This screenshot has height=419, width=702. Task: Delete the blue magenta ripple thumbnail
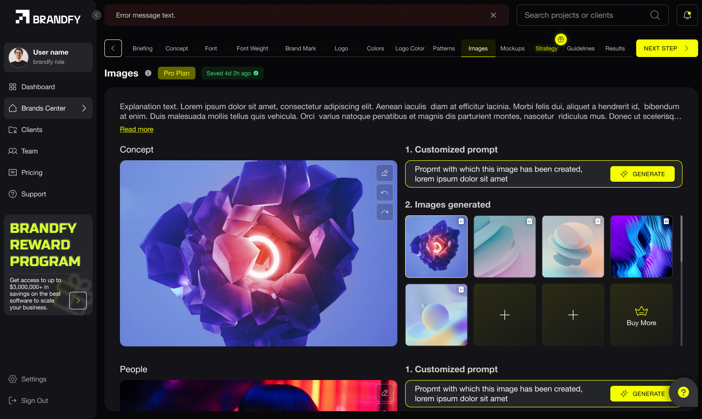[666, 221]
